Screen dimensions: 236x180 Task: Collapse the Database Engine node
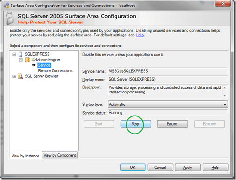tap(21, 60)
